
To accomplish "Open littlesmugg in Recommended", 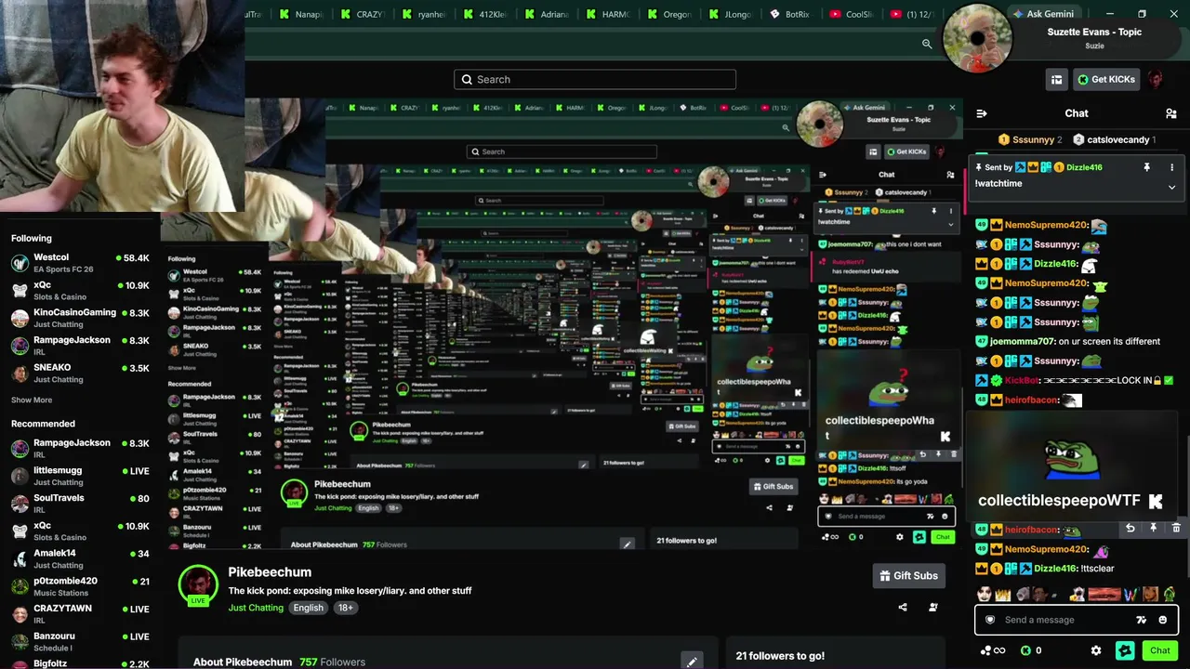I will [80, 476].
